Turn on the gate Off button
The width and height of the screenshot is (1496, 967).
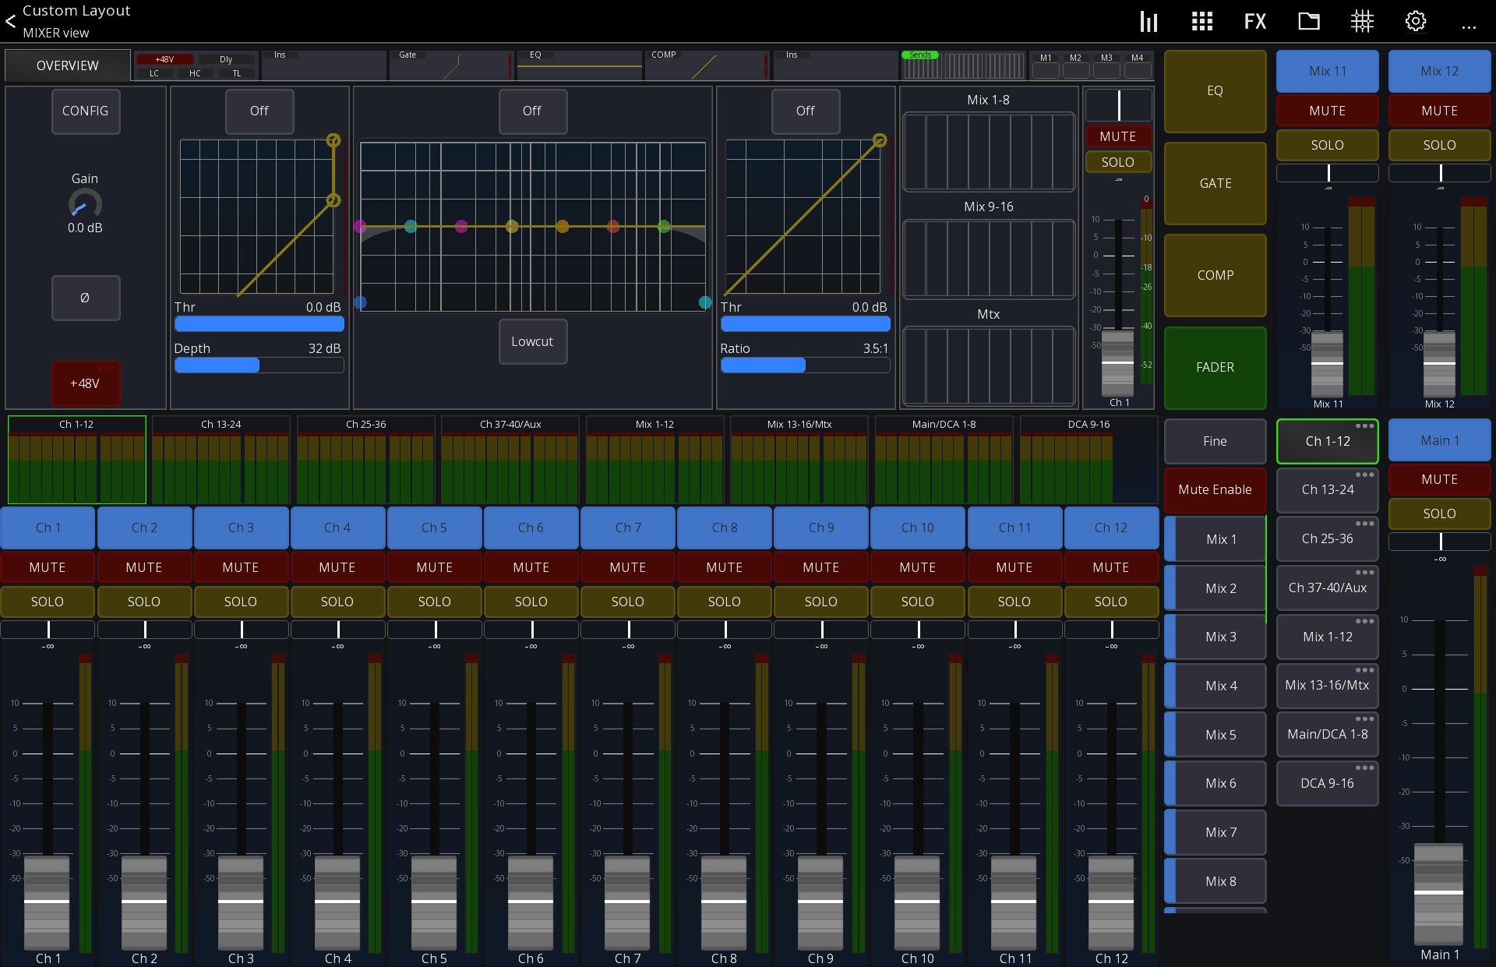[x=259, y=111]
